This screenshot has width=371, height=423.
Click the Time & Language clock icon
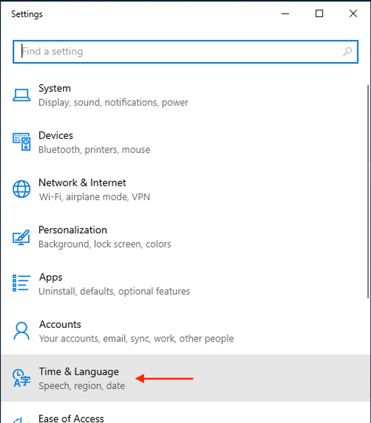(x=21, y=378)
